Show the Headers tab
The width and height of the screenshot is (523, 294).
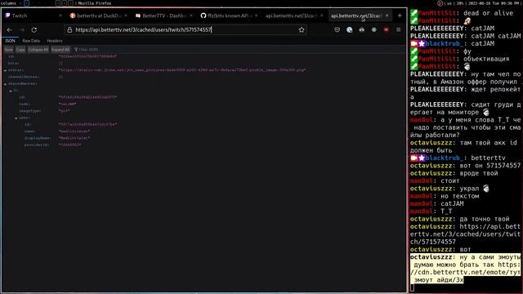tap(55, 41)
